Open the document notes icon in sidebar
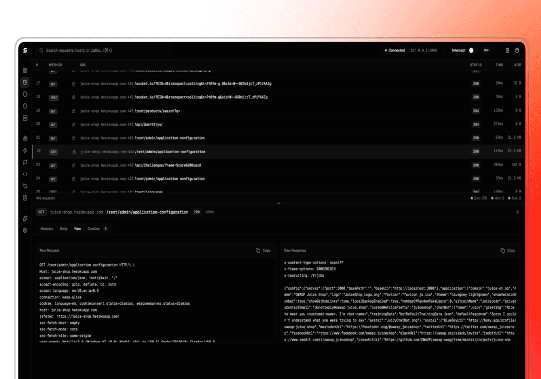The image size is (541, 379). coord(25,198)
